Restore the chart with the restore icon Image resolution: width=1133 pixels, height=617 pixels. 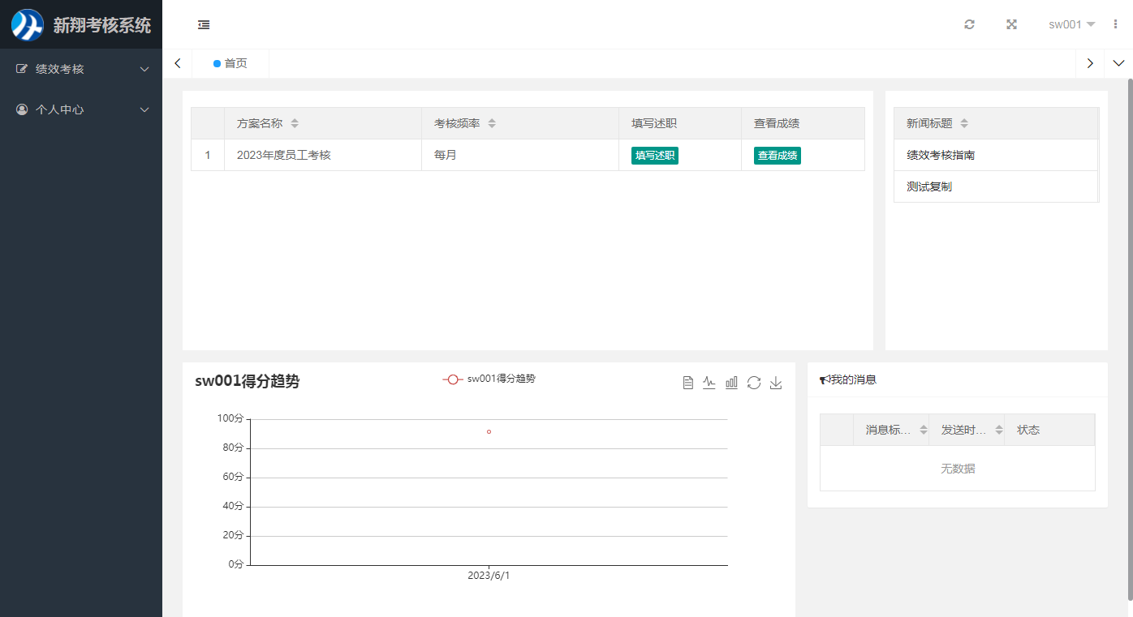pos(754,383)
